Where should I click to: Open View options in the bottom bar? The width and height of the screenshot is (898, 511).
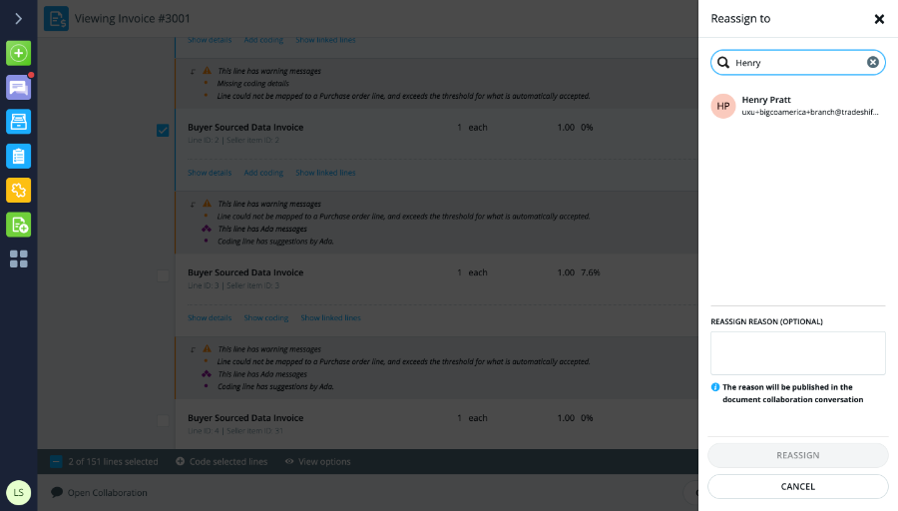[318, 462]
